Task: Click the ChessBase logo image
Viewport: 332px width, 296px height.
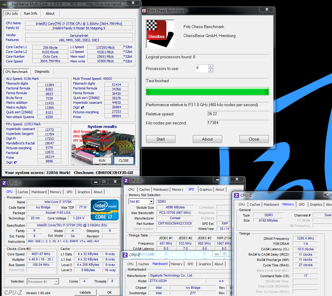Action: coord(160,34)
